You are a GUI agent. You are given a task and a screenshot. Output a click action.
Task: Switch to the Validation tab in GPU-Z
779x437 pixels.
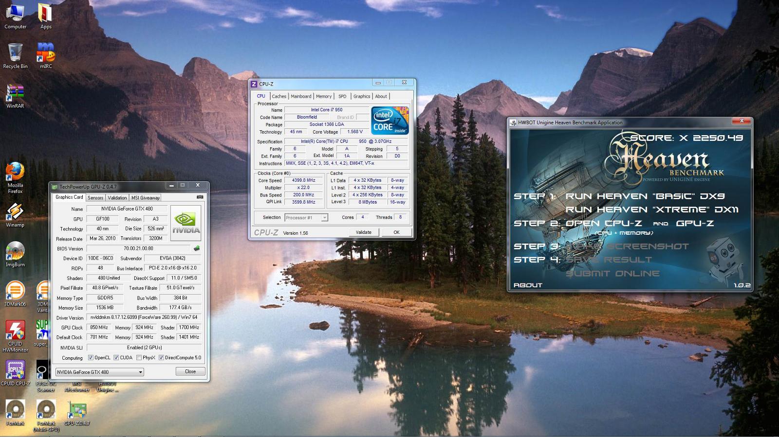(117, 198)
